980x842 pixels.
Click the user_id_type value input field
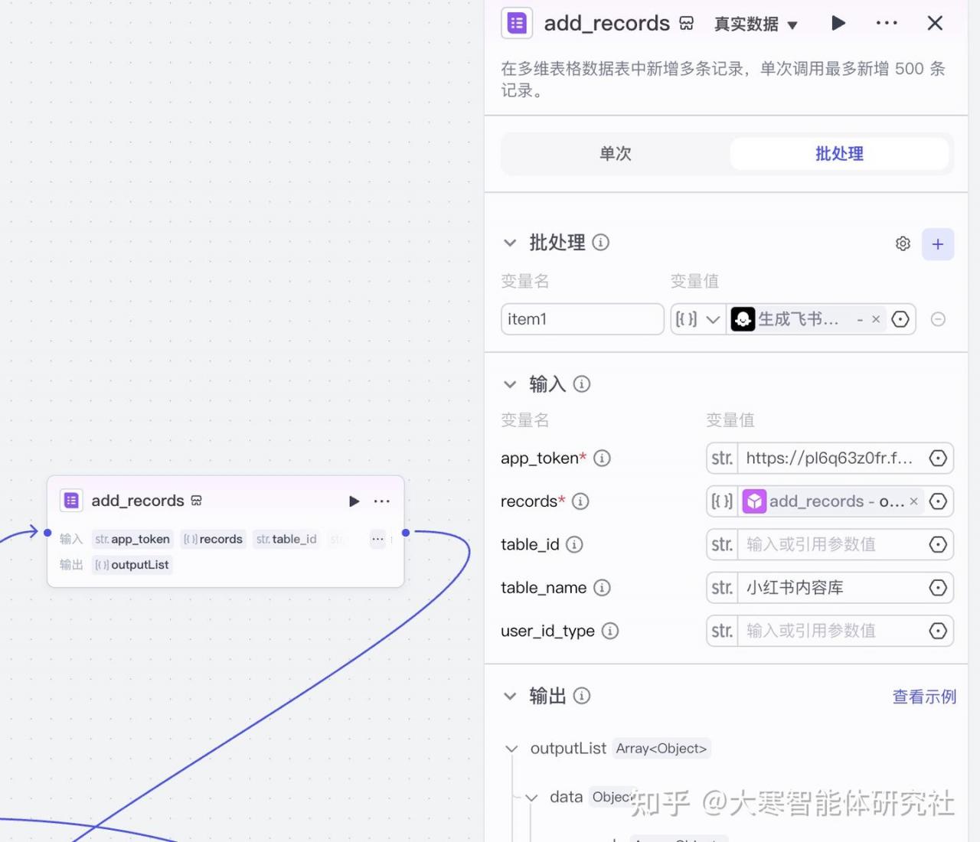830,631
